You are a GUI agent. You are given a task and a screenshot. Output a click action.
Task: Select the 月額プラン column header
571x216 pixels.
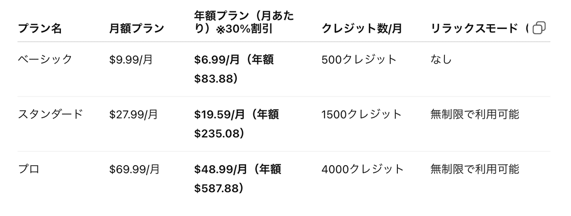point(137,28)
